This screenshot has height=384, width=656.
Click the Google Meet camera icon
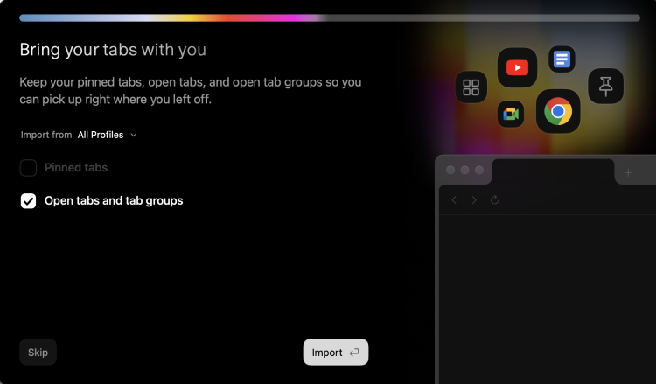tap(511, 115)
